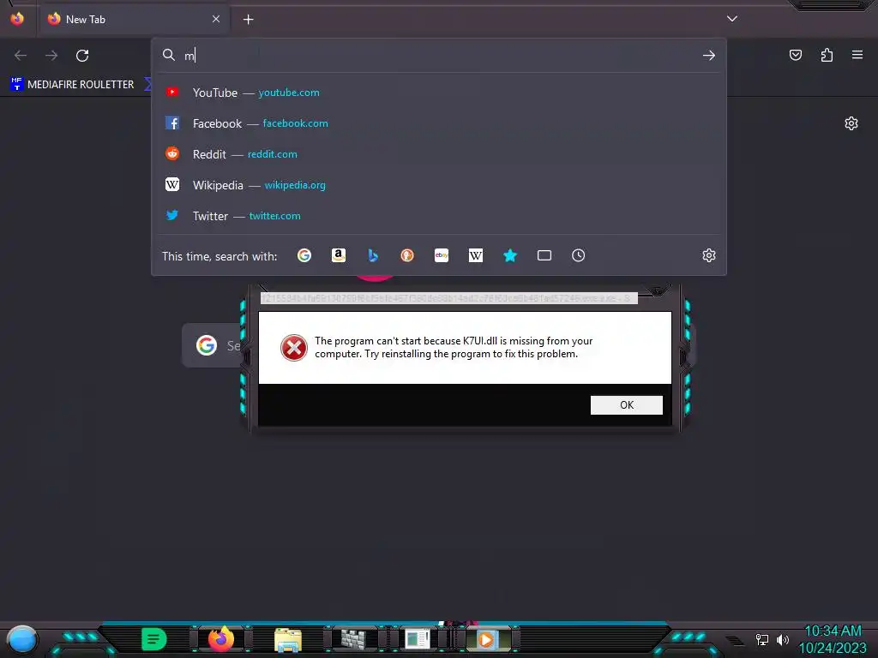Search this time with Wikipedia icon
Screen dimensions: 878x658
(x=475, y=255)
